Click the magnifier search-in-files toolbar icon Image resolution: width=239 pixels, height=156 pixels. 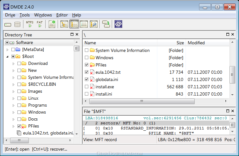(94, 24)
